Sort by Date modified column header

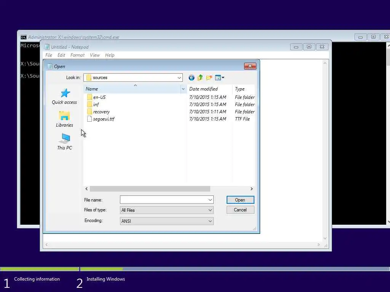pyautogui.click(x=209, y=89)
